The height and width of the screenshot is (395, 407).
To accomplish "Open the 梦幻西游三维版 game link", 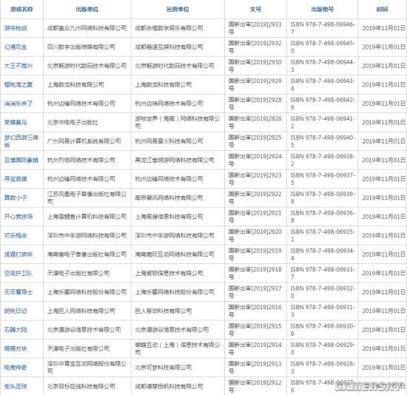I will click(x=21, y=141).
